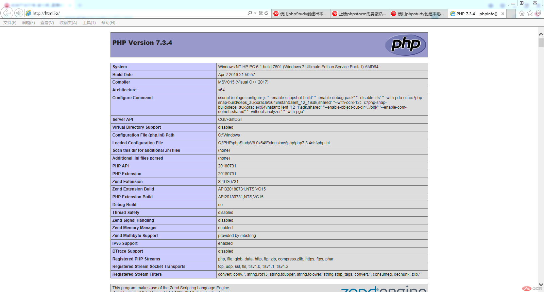Image resolution: width=544 pixels, height=292 pixels.
Task: Click the PHP Extension Build label
Action: (132, 197)
